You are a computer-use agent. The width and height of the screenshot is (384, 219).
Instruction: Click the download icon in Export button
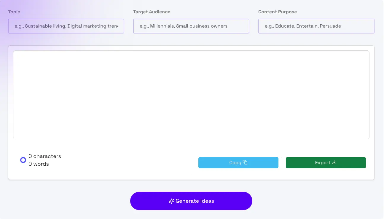(334, 162)
